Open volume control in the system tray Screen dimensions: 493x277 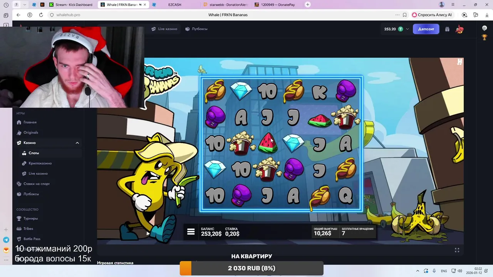pos(460,271)
